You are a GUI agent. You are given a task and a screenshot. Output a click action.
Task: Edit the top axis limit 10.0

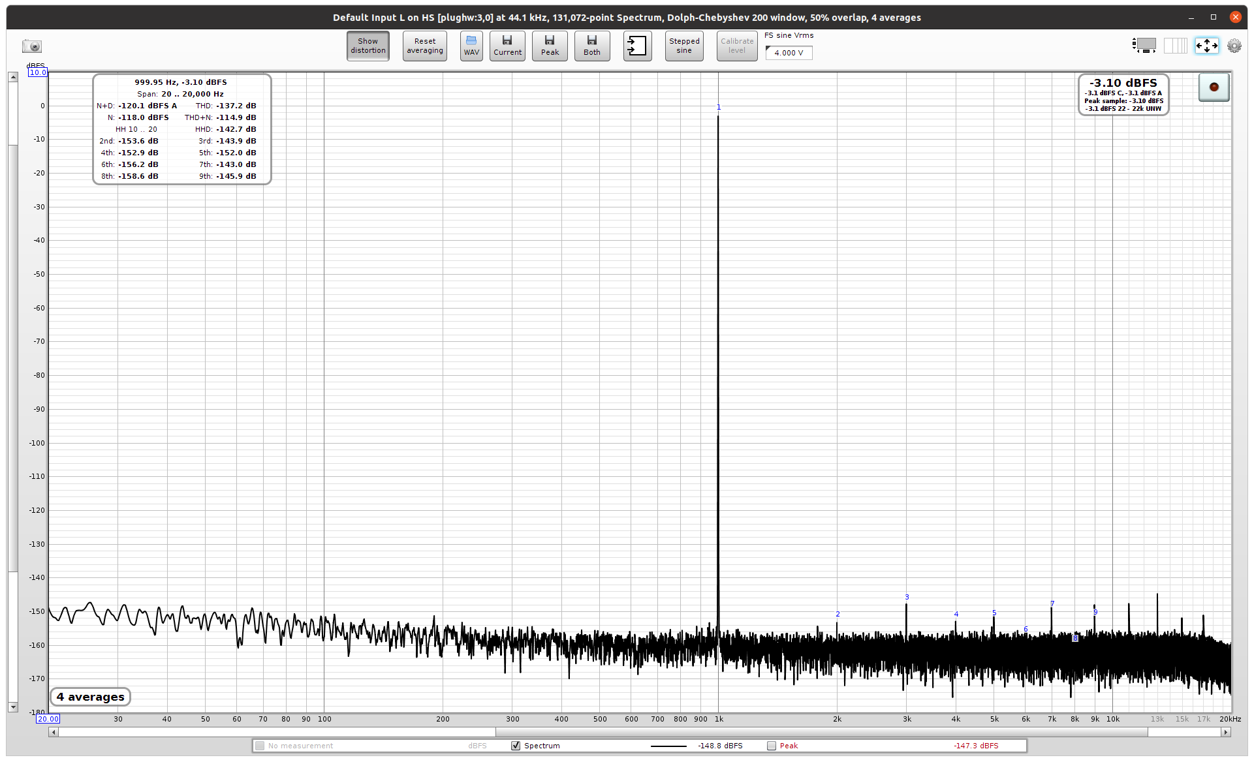click(38, 72)
